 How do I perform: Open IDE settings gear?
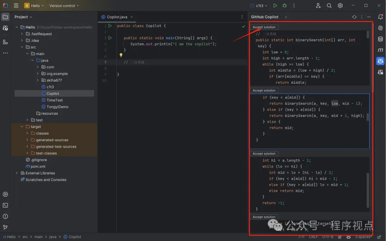point(340,5)
